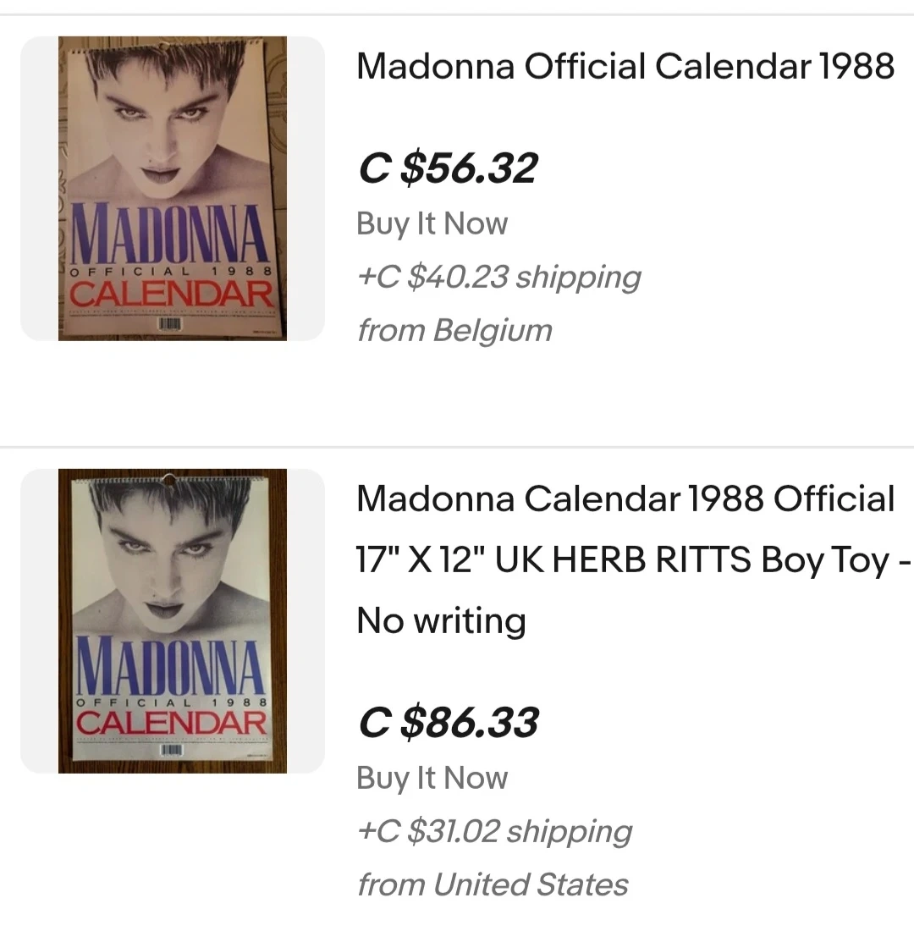The height and width of the screenshot is (931, 914).
Task: Click the 'from Belgium' location text
Action: tap(454, 330)
